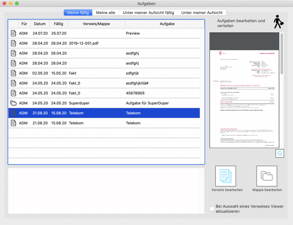
Task: Click the '4567890ß' task text
Action: coord(135,93)
